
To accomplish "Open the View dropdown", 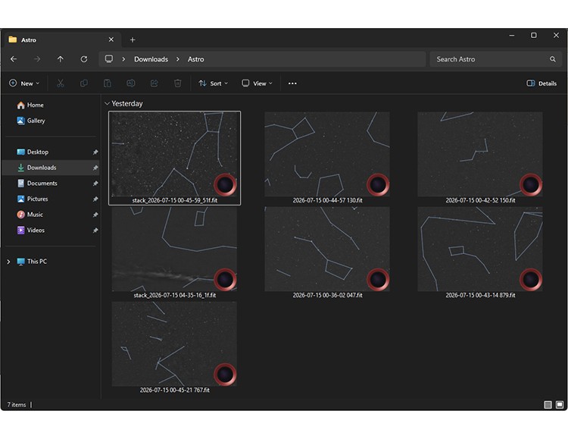I will pos(257,83).
